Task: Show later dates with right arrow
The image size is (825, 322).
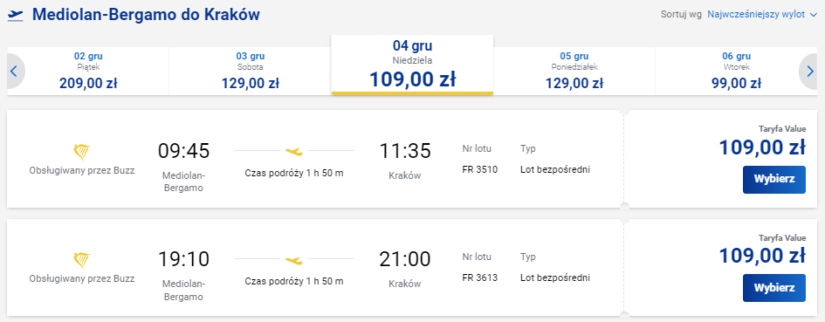Action: pos(808,71)
